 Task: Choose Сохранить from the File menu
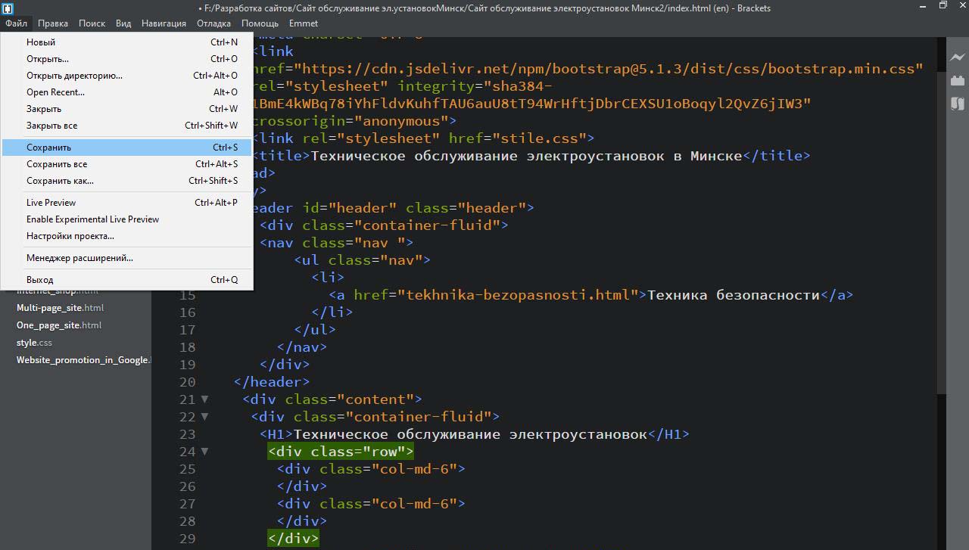coord(48,148)
